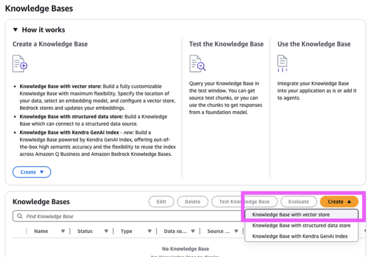The height and width of the screenshot is (257, 386).
Task: Focus the Find Knowledge Base search field
Action: [128, 216]
